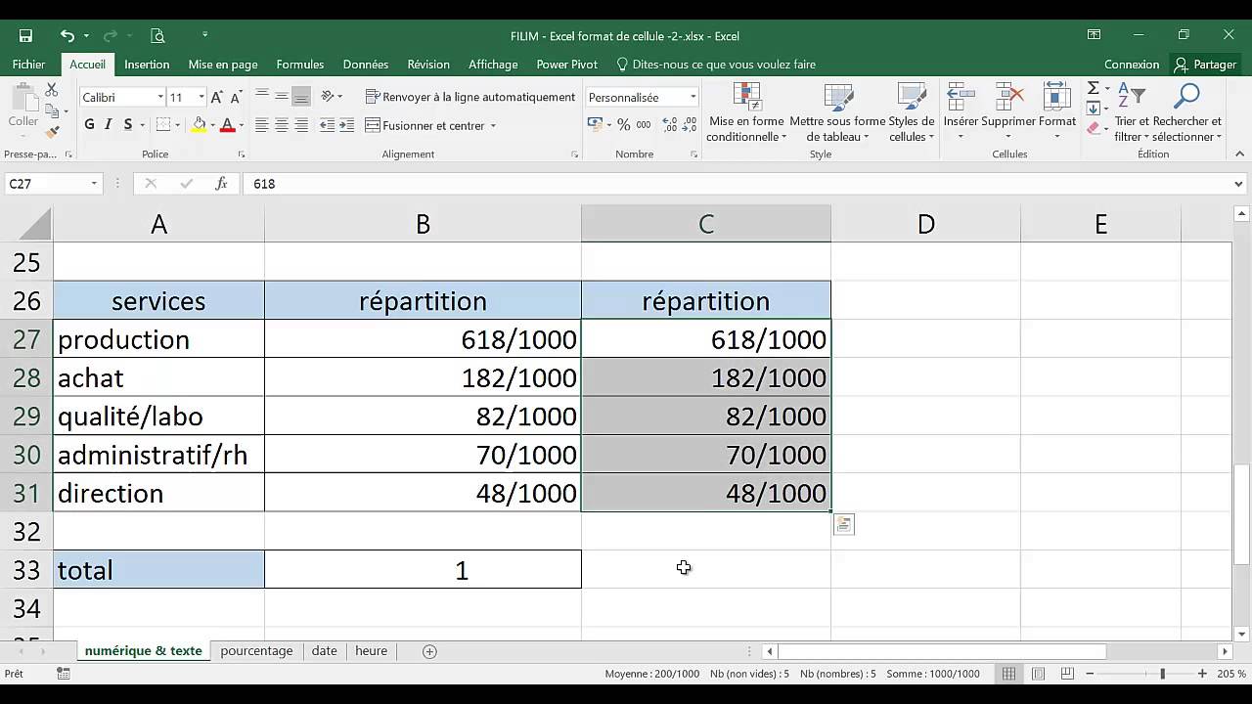The image size is (1252, 704).
Task: Expand the fill color dropdown arrow
Action: coord(212,125)
